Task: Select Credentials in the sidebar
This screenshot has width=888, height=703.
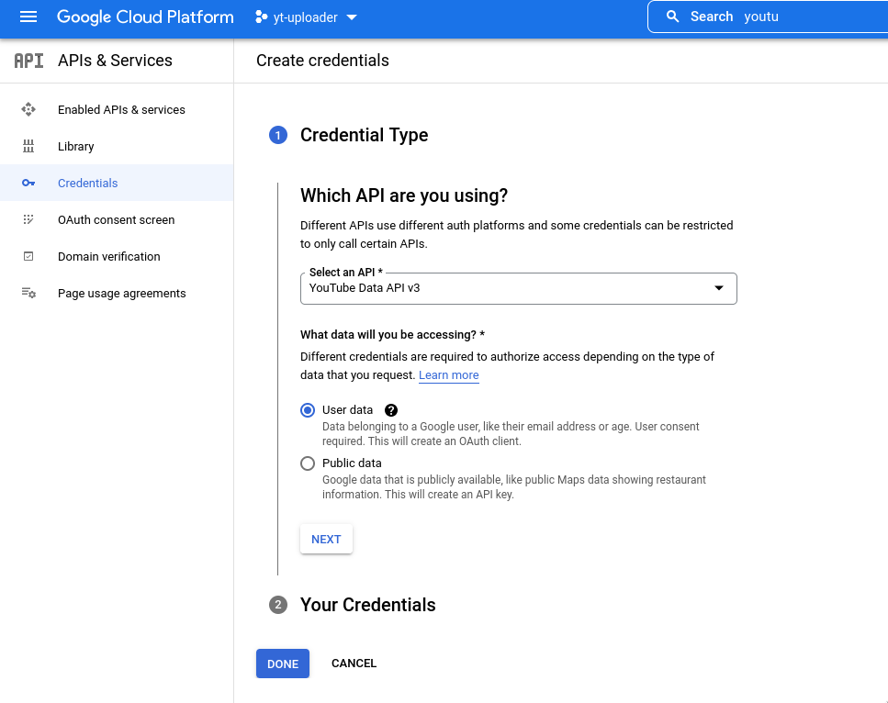Action: point(117,183)
